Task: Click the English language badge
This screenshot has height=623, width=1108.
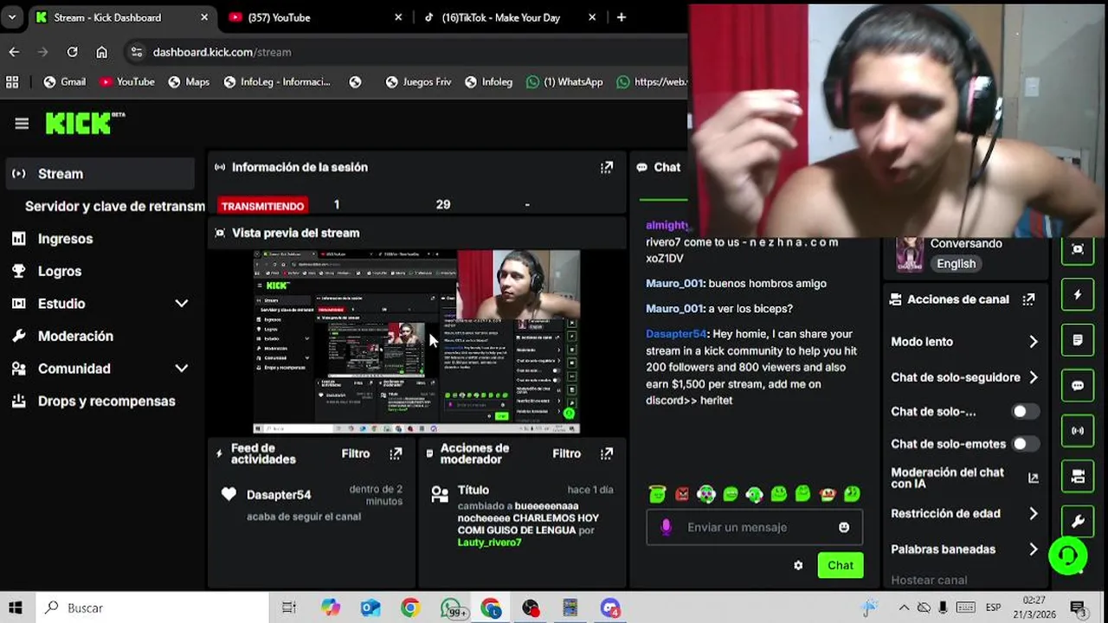Action: point(957,264)
